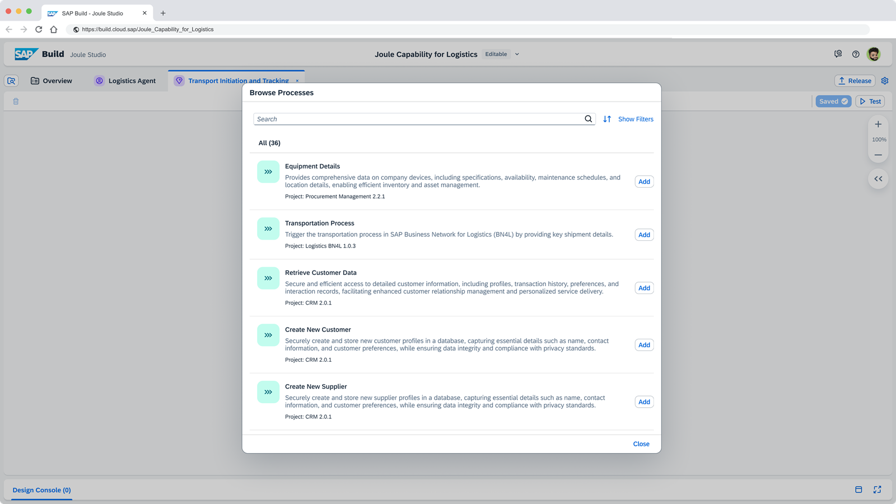
Task: Switch to the Overview tab
Action: coord(52,81)
